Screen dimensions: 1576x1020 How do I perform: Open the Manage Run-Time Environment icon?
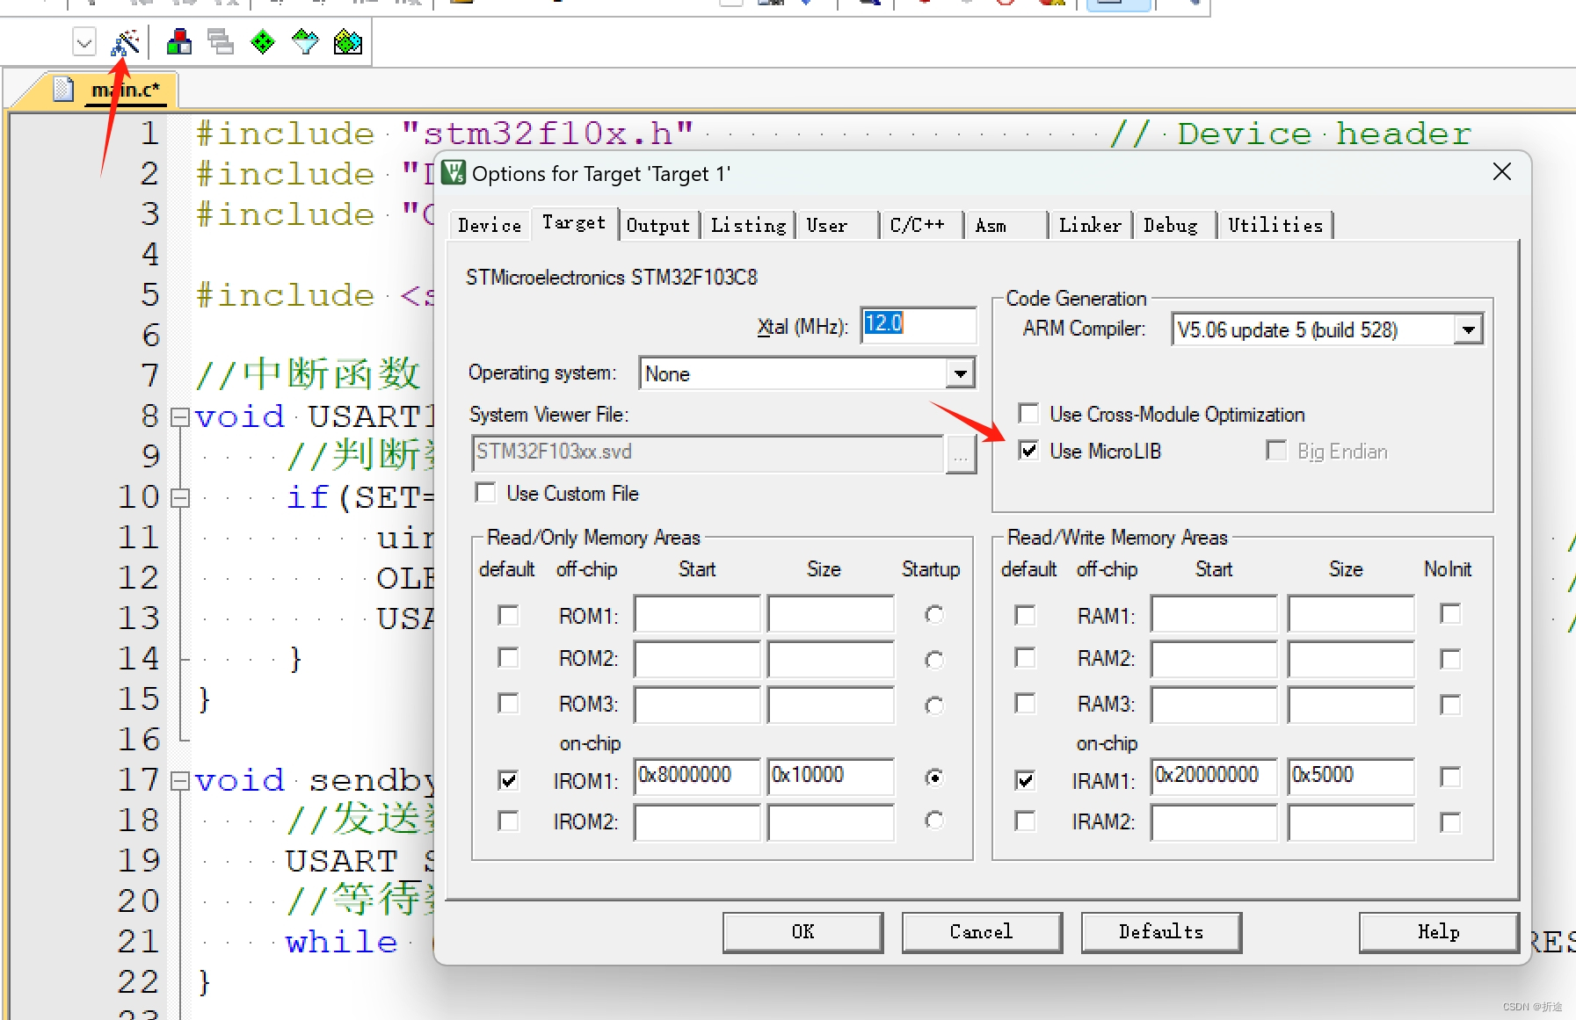pos(262,41)
